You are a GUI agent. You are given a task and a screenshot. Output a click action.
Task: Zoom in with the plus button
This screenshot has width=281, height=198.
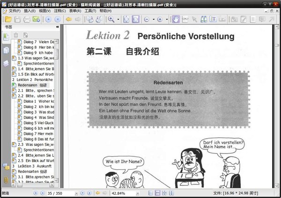pyautogui.click(x=160, y=19)
